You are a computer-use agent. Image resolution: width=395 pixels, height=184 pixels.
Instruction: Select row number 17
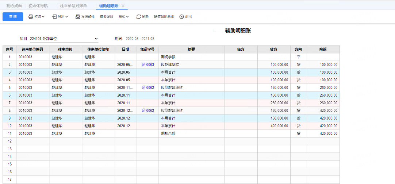9,180
